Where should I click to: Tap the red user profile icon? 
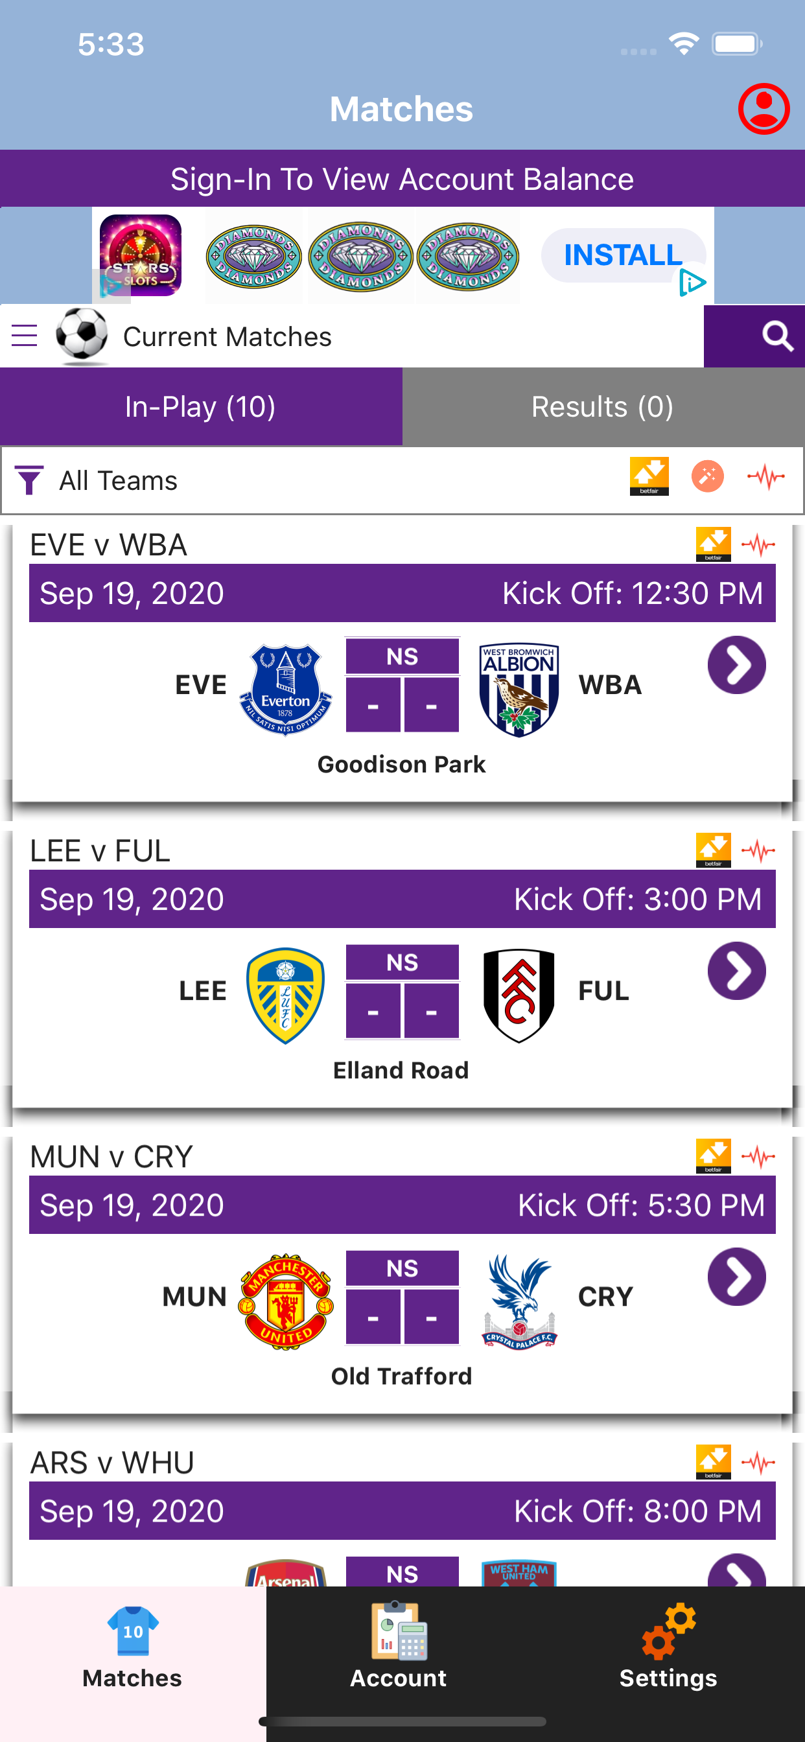(x=763, y=109)
